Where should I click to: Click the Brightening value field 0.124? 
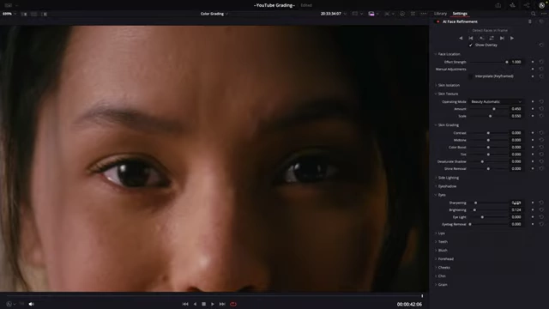click(516, 209)
